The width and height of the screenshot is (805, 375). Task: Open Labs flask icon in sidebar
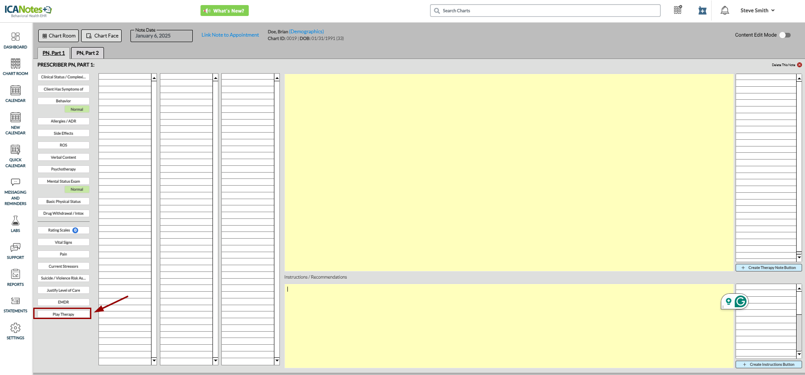pos(16,221)
